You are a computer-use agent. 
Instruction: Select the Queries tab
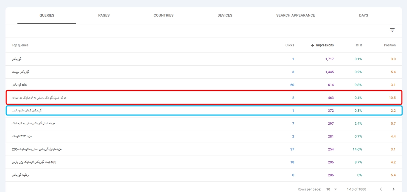pos(47,16)
